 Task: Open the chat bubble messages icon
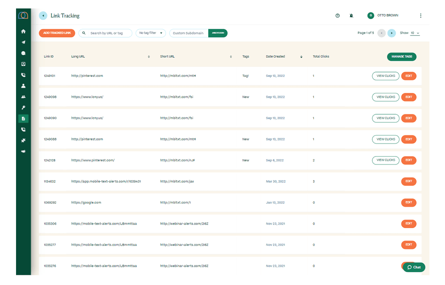[x=23, y=53]
